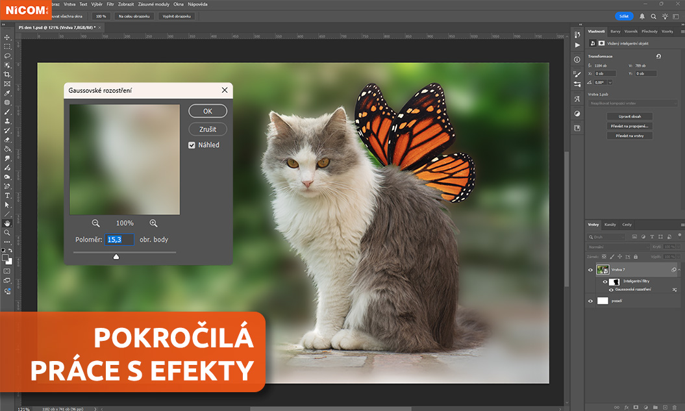Click the Poloměr radius slider handle

coord(116,256)
